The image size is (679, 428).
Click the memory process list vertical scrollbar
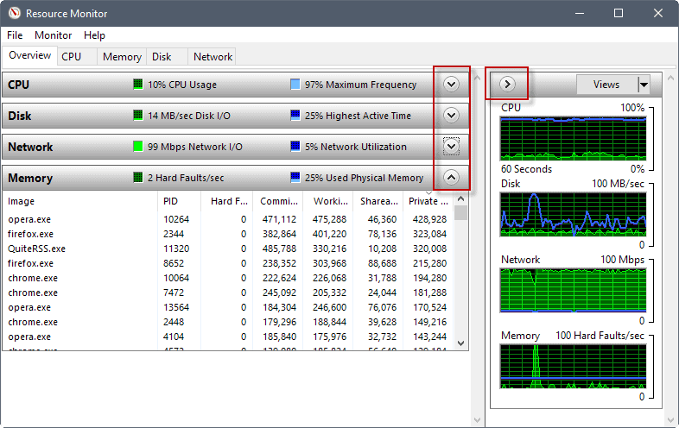coord(461,276)
